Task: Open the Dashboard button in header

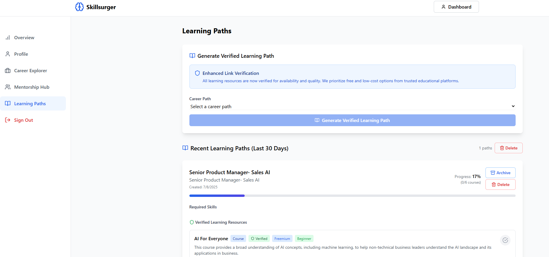Action: 456,7
